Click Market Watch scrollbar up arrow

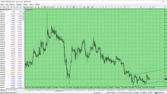click(23, 11)
